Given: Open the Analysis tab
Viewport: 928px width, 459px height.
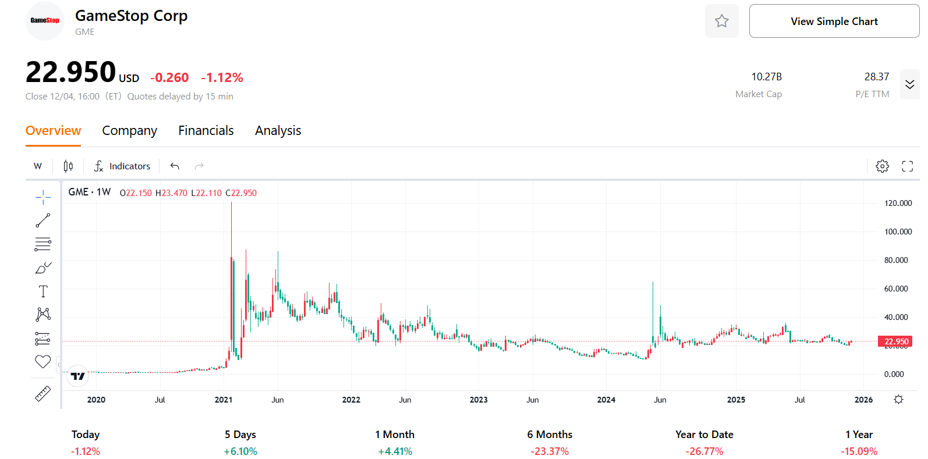Looking at the screenshot, I should click(x=278, y=130).
